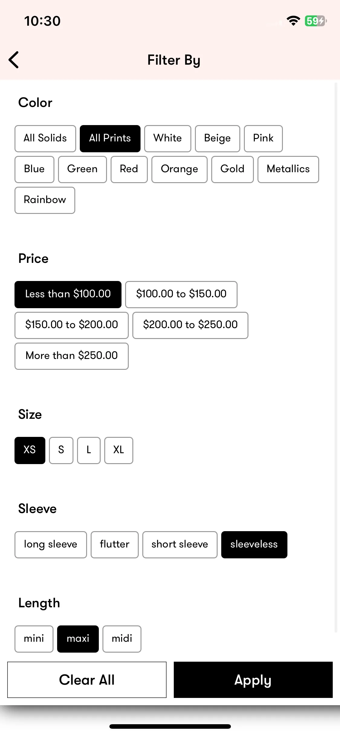340x736 pixels.
Task: Pick the Rainbow color filter
Action: [45, 200]
